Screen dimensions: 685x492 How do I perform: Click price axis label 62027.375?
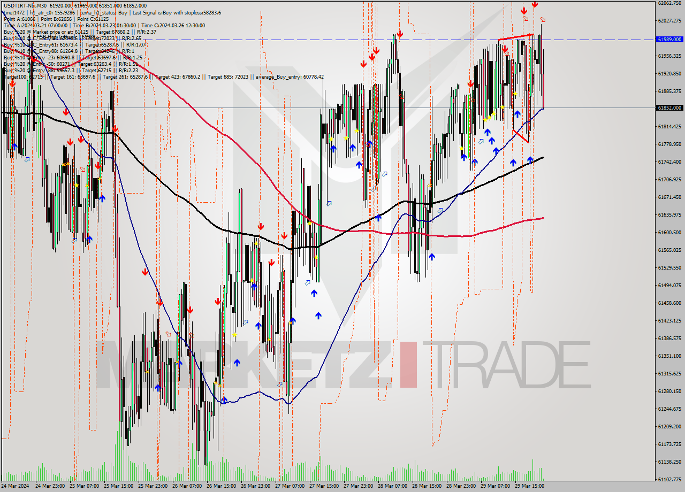pyautogui.click(x=669, y=20)
